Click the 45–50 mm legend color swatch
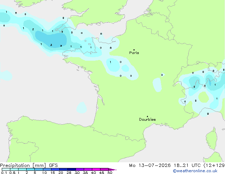Image resolution: width=225 pixels, height=174 pixels. [104, 169]
